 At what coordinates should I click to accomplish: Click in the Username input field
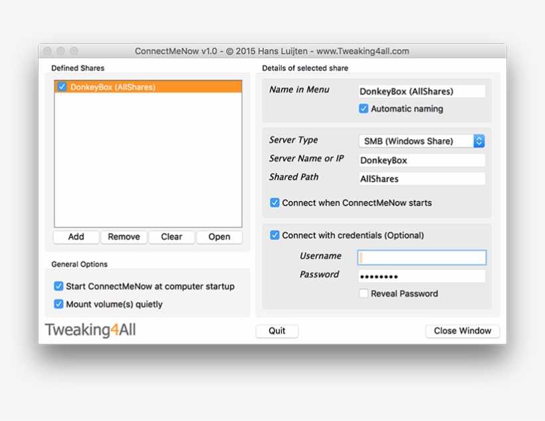421,258
